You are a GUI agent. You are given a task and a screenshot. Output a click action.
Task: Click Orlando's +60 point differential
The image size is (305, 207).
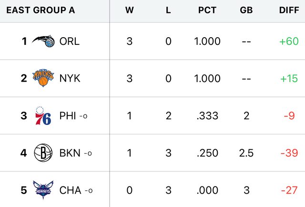point(289,41)
